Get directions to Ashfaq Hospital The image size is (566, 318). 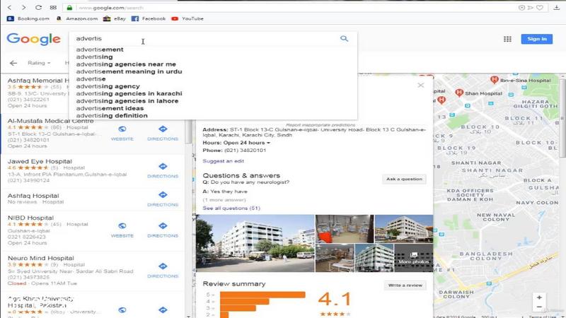point(163,199)
